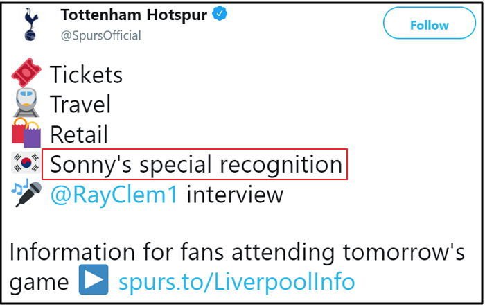This screenshot has width=485, height=307.
Task: Click the highlighted Sonny's special recognition text
Action: [195, 164]
